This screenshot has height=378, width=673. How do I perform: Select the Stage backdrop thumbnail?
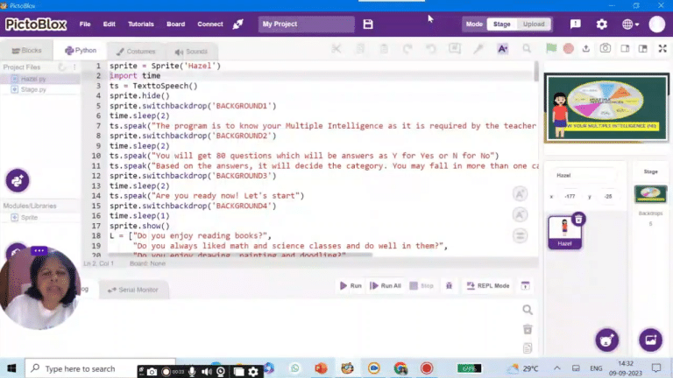point(650,194)
